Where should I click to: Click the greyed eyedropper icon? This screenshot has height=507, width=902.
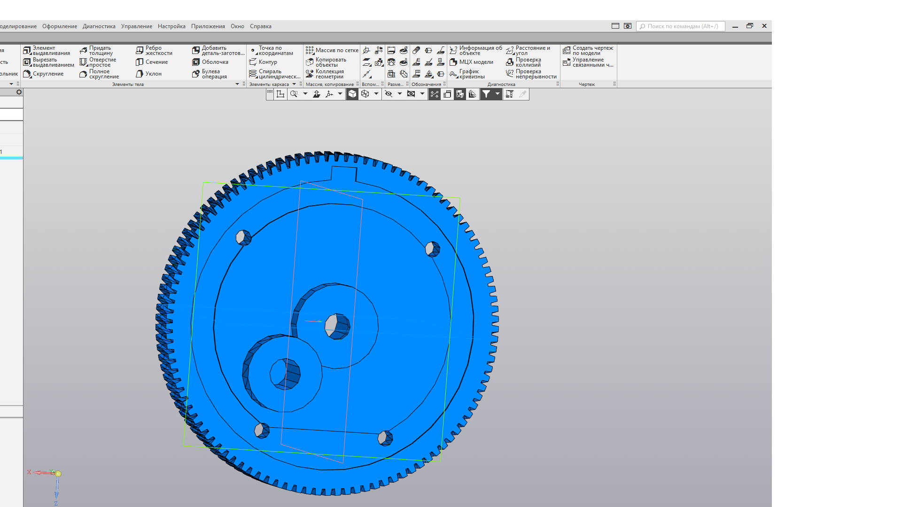click(x=522, y=94)
